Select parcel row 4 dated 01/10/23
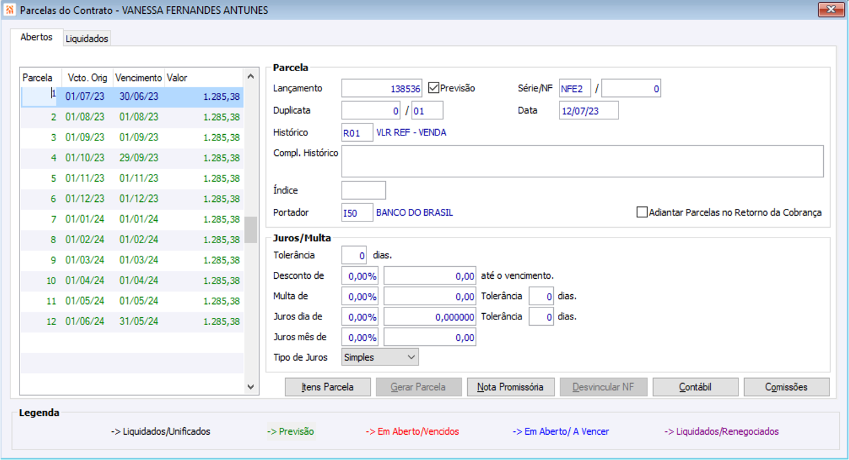This screenshot has height=460, width=849. pyautogui.click(x=132, y=158)
